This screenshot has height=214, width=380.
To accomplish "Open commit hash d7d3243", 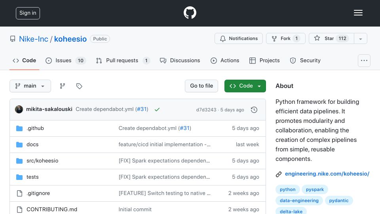I will pos(206,110).
